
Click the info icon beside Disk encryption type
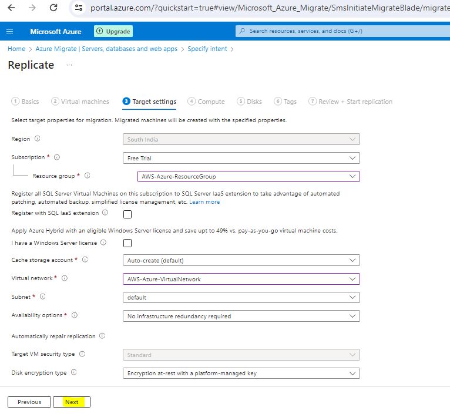pos(73,372)
